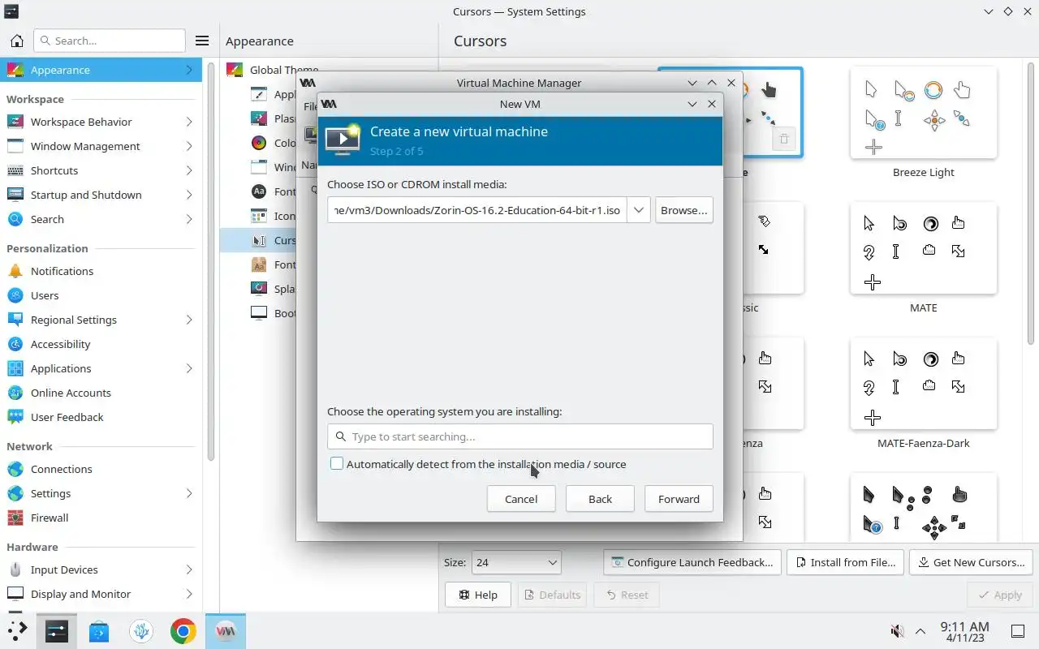Click the Virtual Machine Manager taskbar icon
1039x649 pixels.
[x=226, y=630]
